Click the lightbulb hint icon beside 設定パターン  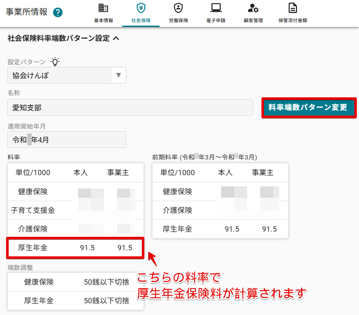coord(55,62)
